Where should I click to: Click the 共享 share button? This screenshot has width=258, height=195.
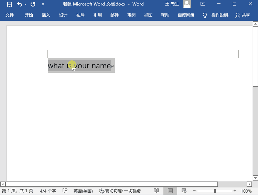243,15
